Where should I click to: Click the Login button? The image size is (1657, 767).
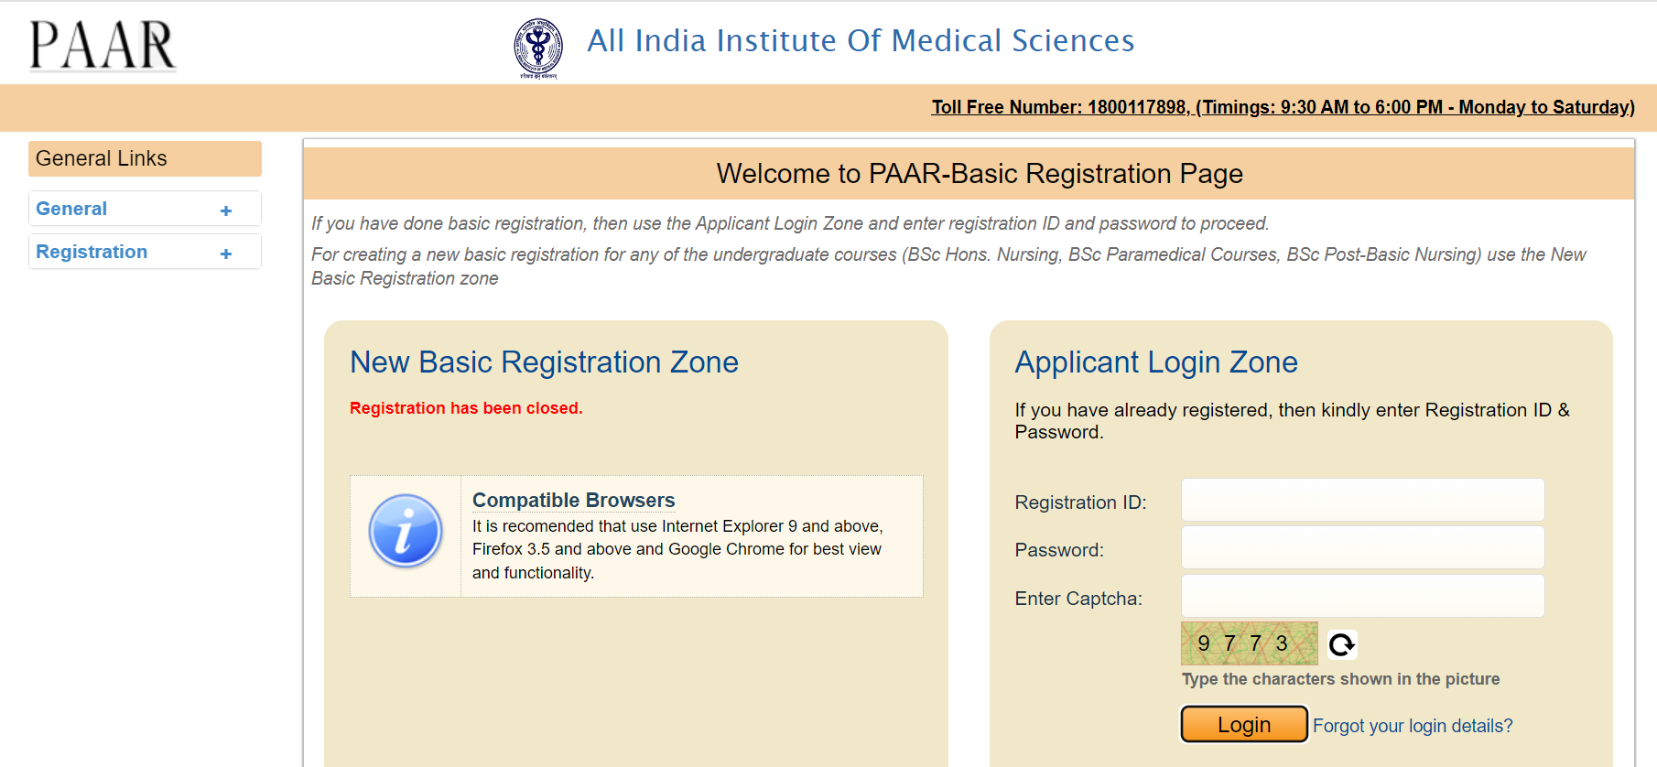tap(1244, 724)
